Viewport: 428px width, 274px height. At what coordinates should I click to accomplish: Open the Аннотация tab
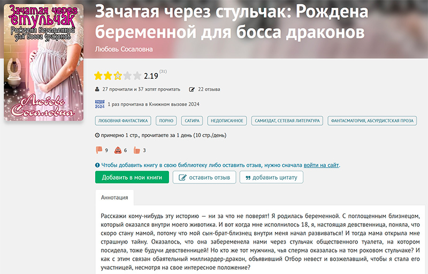[114, 197]
